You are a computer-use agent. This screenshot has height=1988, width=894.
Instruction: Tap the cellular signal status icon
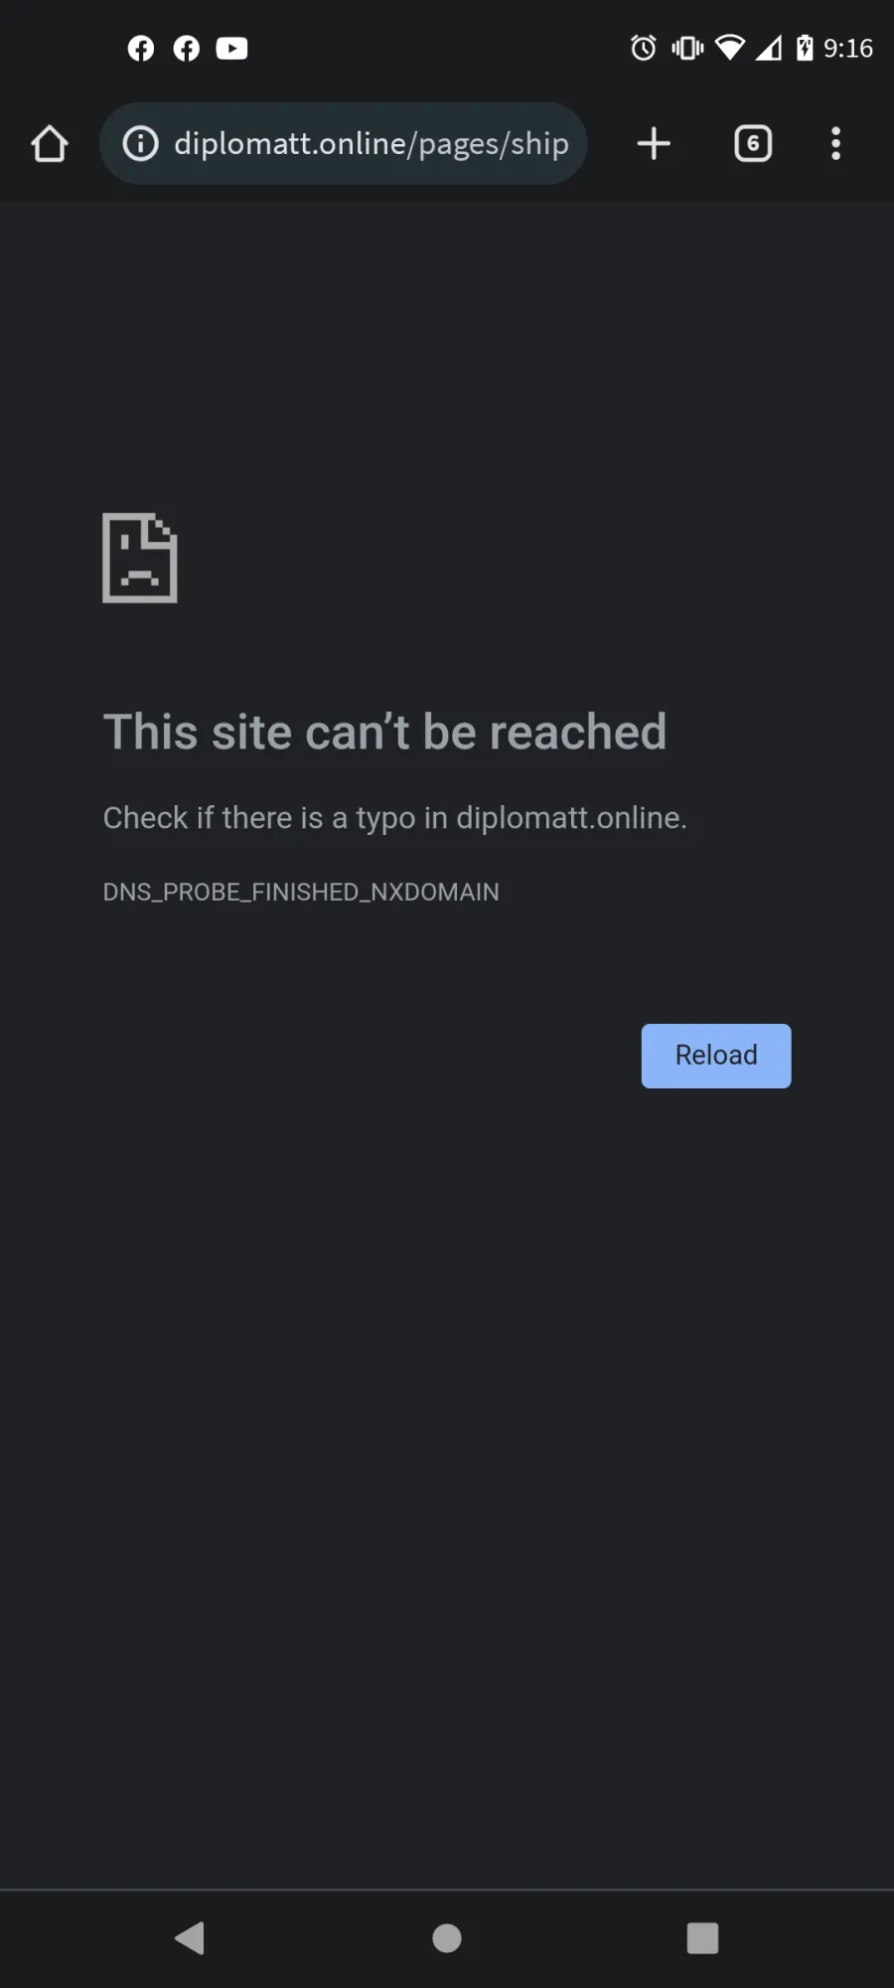[769, 48]
